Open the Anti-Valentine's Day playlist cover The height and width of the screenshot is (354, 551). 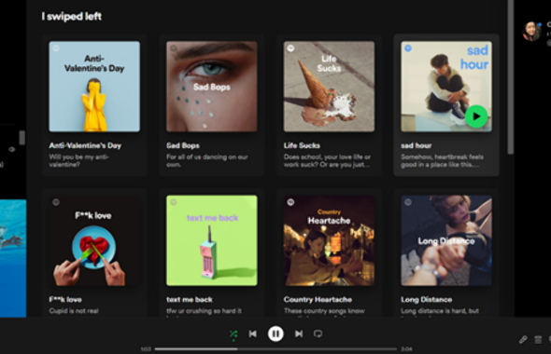point(94,87)
